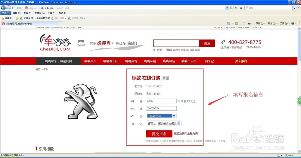Open the recent pages dropdown beside Forward
301x158 pixels.
[13, 8]
